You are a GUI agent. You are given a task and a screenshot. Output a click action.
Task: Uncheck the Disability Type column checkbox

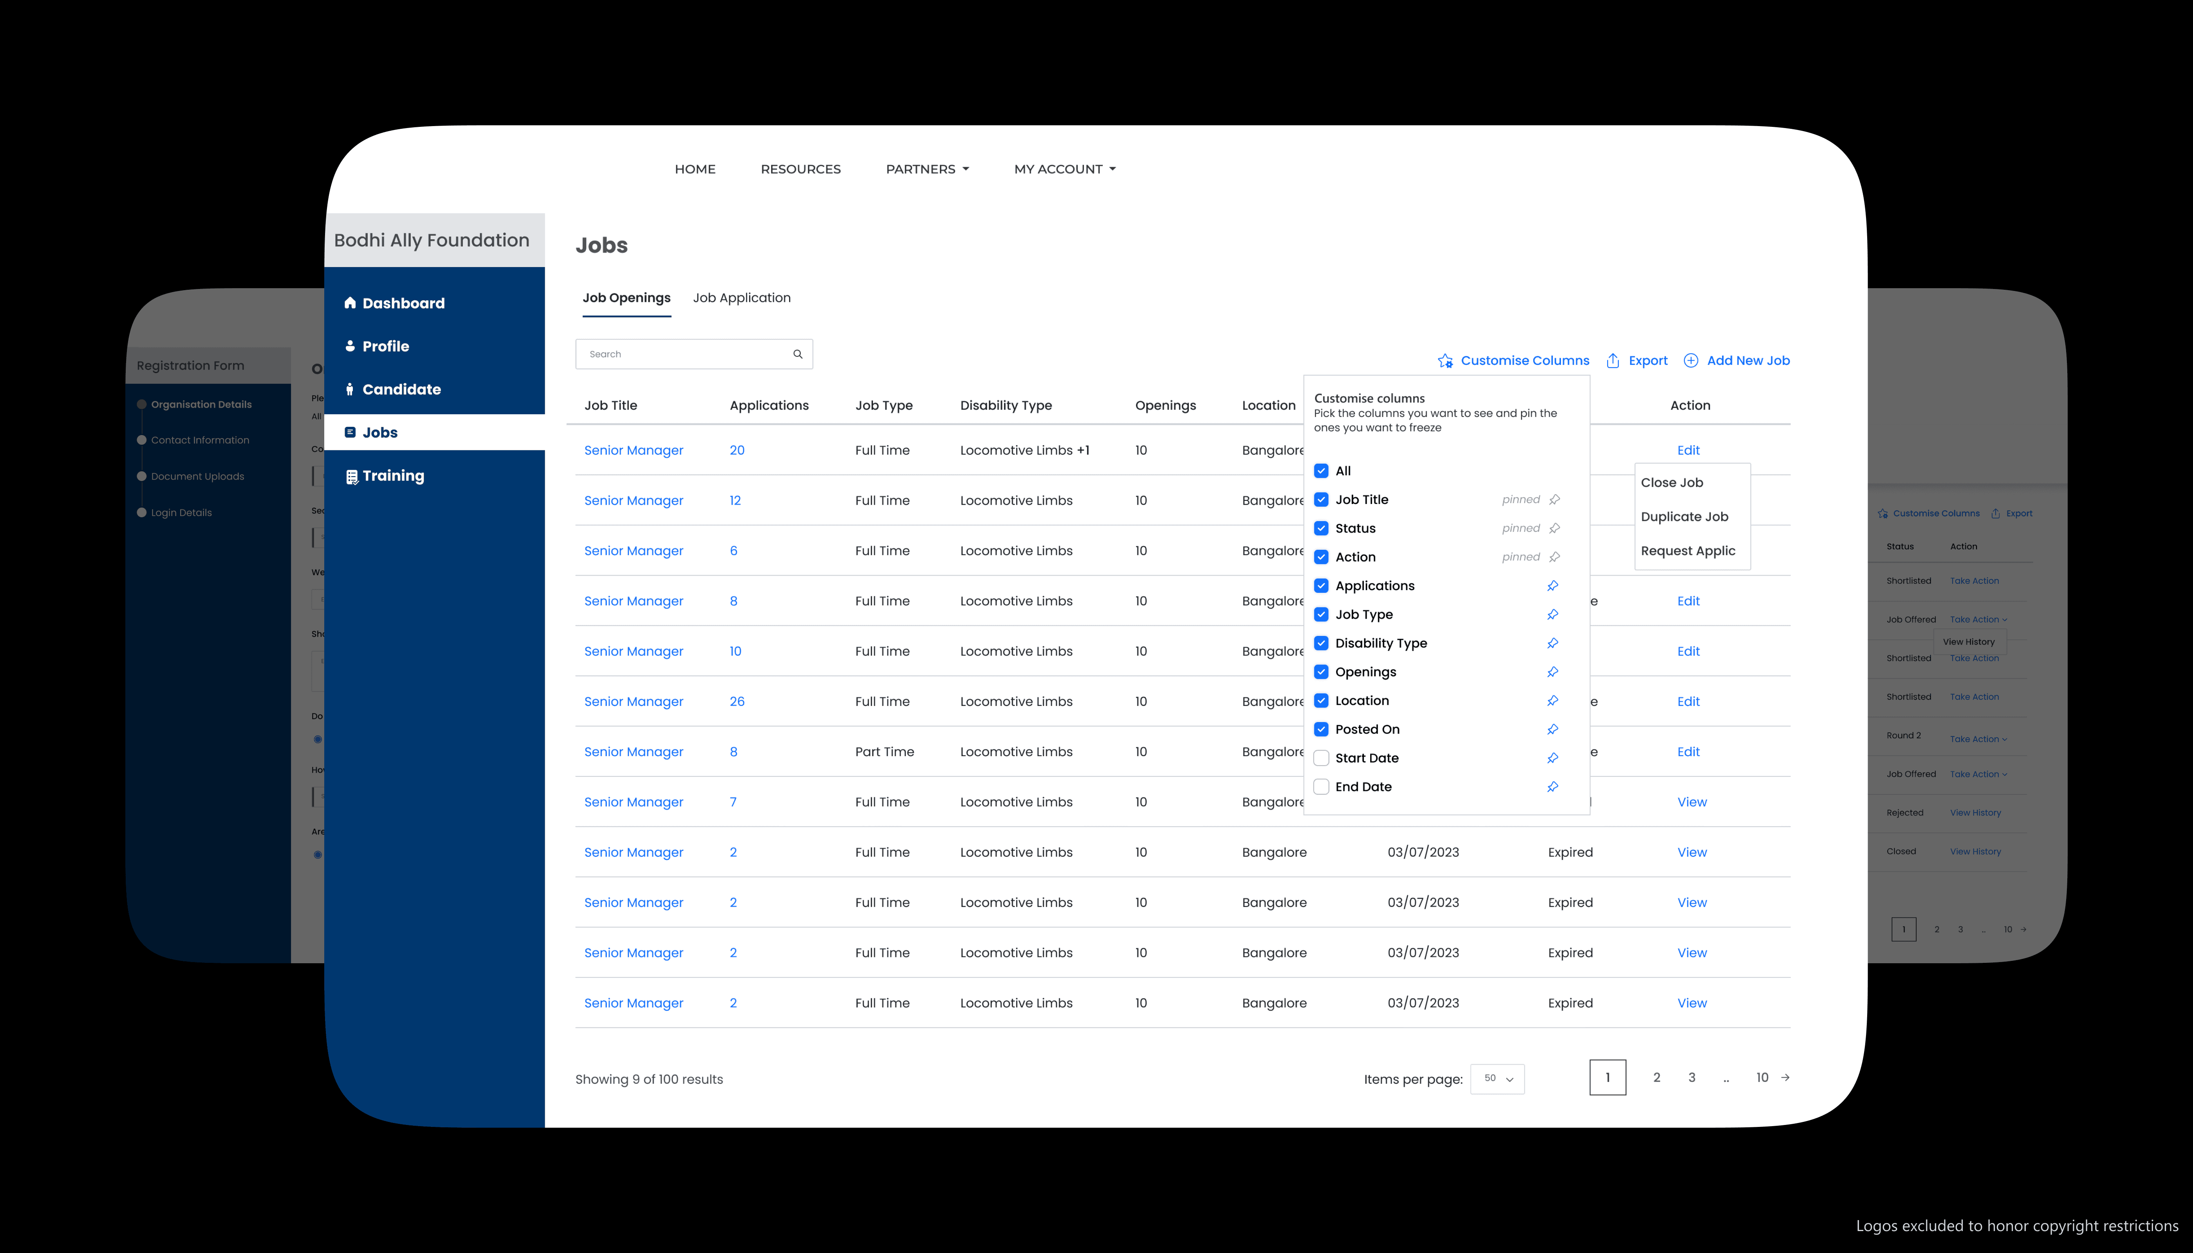pos(1321,643)
